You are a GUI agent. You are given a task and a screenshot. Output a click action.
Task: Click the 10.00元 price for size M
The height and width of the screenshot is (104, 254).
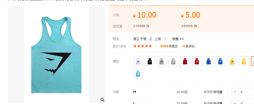[x=182, y=92]
